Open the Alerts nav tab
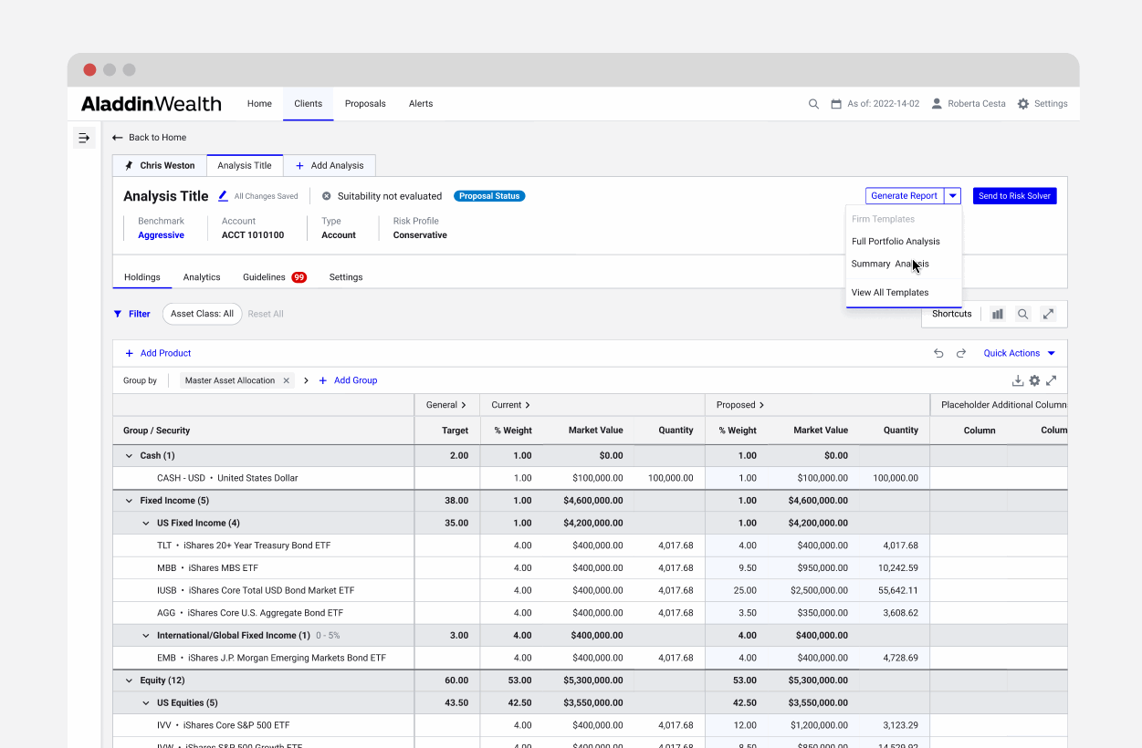 (x=421, y=104)
